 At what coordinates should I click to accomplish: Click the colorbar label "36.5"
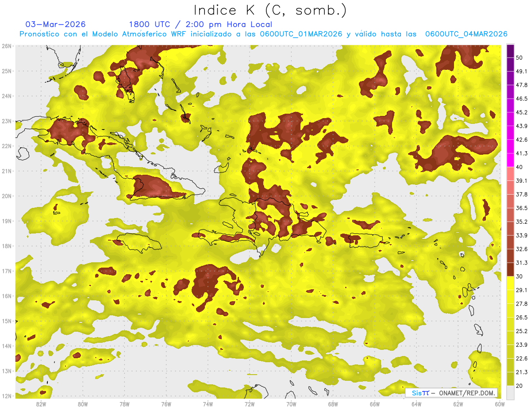[522, 208]
